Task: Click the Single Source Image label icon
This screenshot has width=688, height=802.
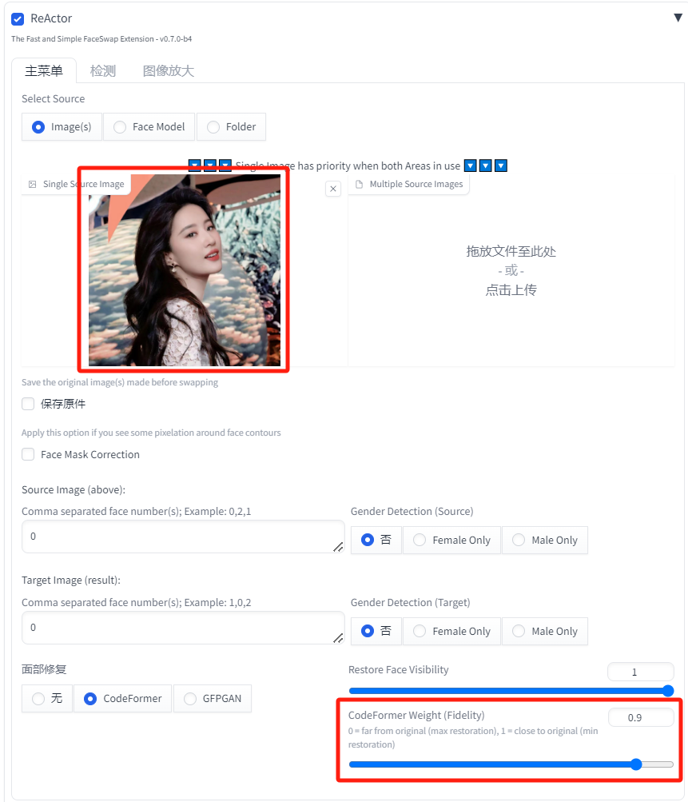Action: pyautogui.click(x=32, y=184)
